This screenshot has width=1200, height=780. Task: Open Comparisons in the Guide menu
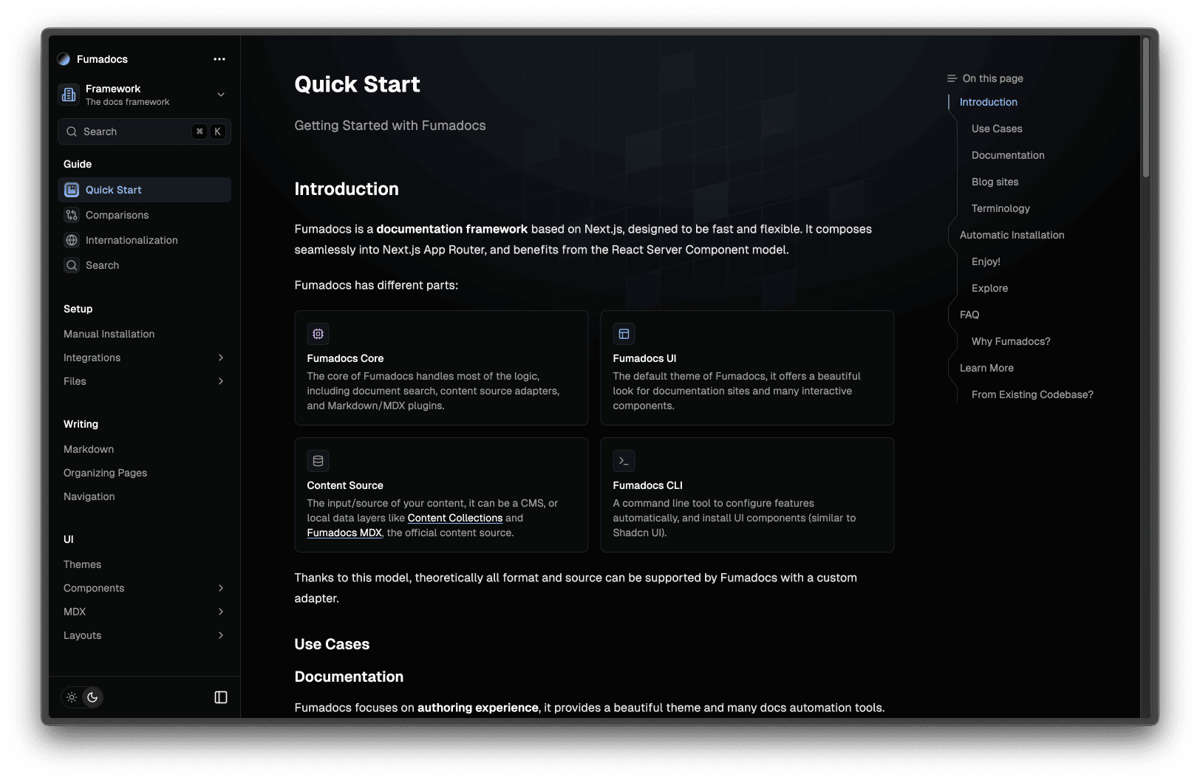[117, 215]
